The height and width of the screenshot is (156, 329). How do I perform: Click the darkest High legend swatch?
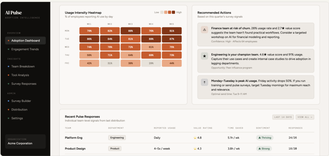pyautogui.click(x=173, y=12)
